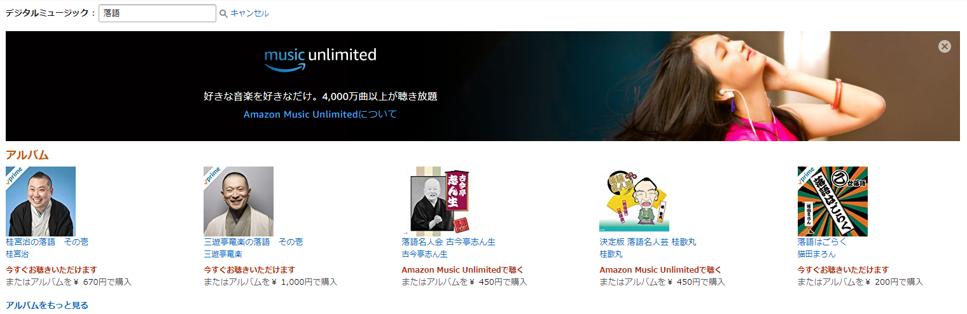Open 桂宮治の落語 album cover
967x314 pixels.
click(x=41, y=201)
